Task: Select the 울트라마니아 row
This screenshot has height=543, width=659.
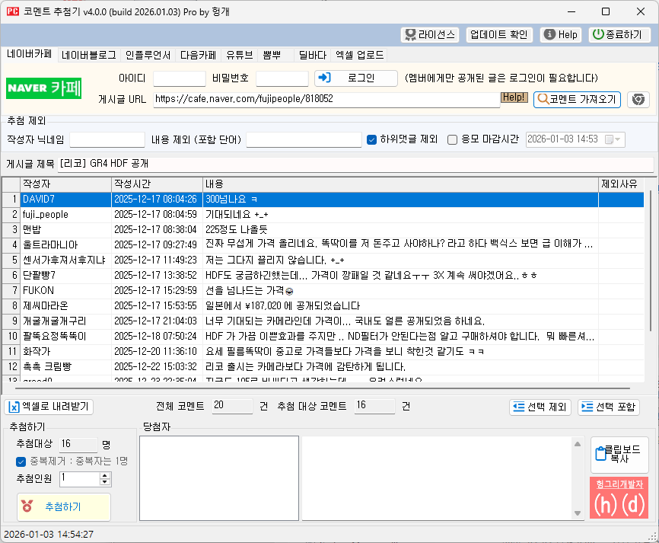Action: pos(323,244)
